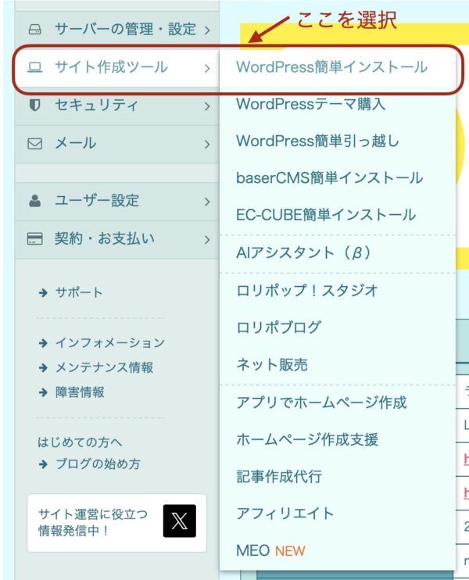Expand the セキュリティ submenu chevron
469x580 pixels.
(206, 106)
